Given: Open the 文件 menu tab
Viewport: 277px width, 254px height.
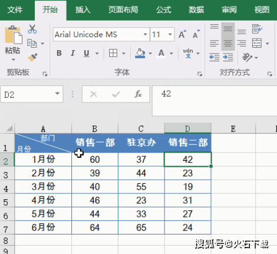Looking at the screenshot, I should (x=15, y=10).
